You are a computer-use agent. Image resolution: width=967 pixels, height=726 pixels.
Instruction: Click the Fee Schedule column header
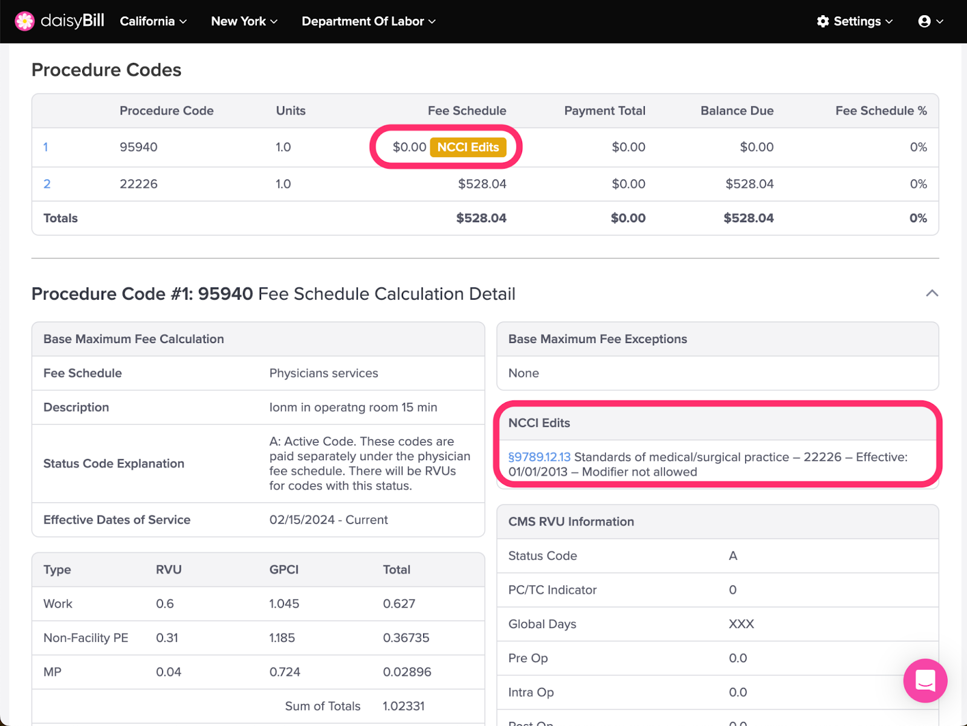(x=467, y=111)
